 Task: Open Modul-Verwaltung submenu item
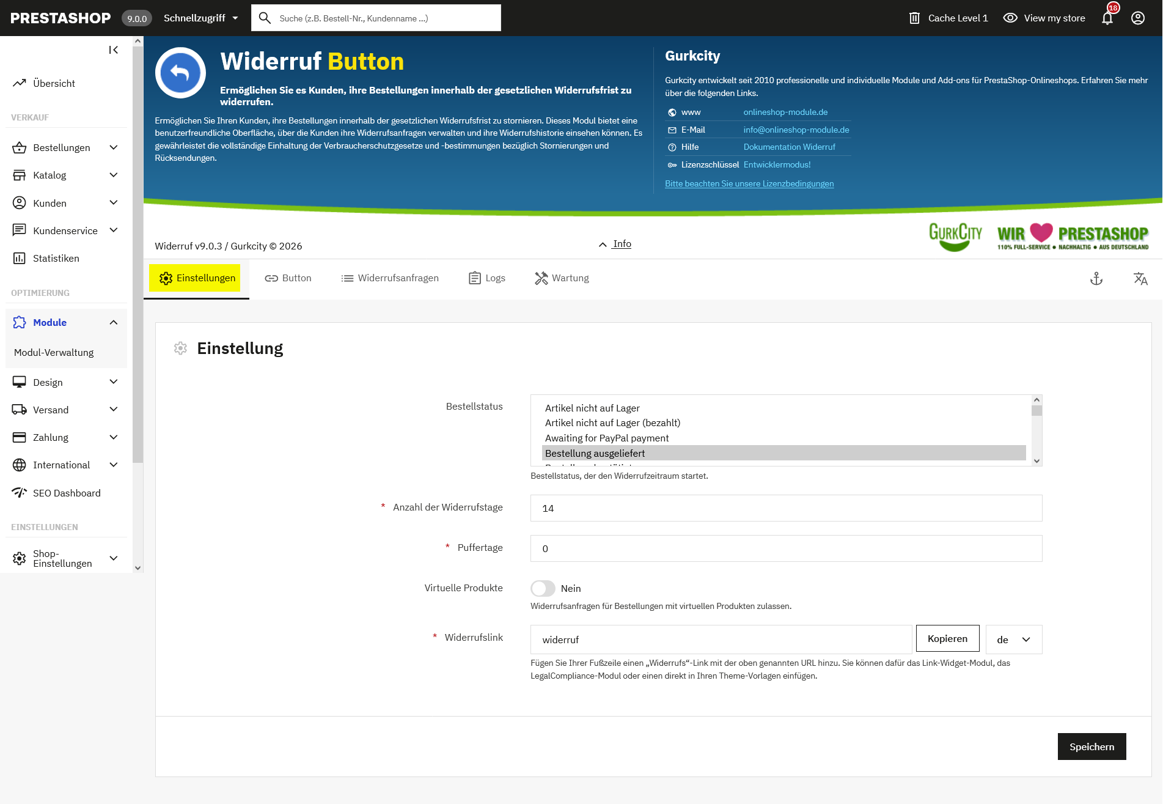(54, 353)
